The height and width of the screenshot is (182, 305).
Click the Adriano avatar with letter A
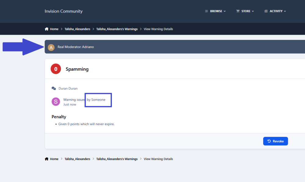[x=51, y=47]
